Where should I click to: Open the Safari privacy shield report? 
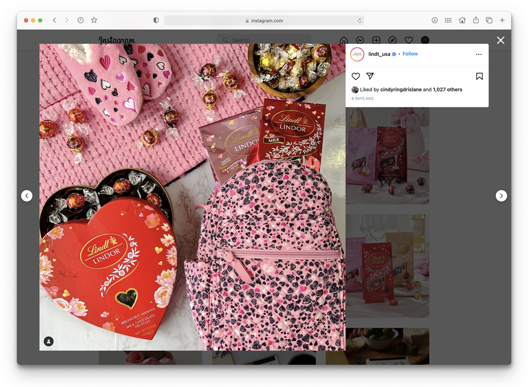coord(156,21)
